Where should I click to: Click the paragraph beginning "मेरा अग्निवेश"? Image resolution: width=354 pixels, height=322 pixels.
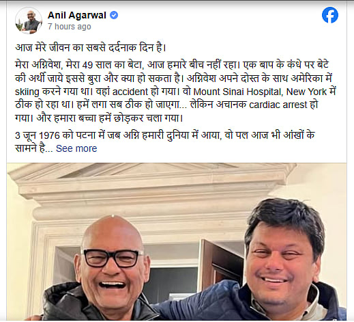175,92
